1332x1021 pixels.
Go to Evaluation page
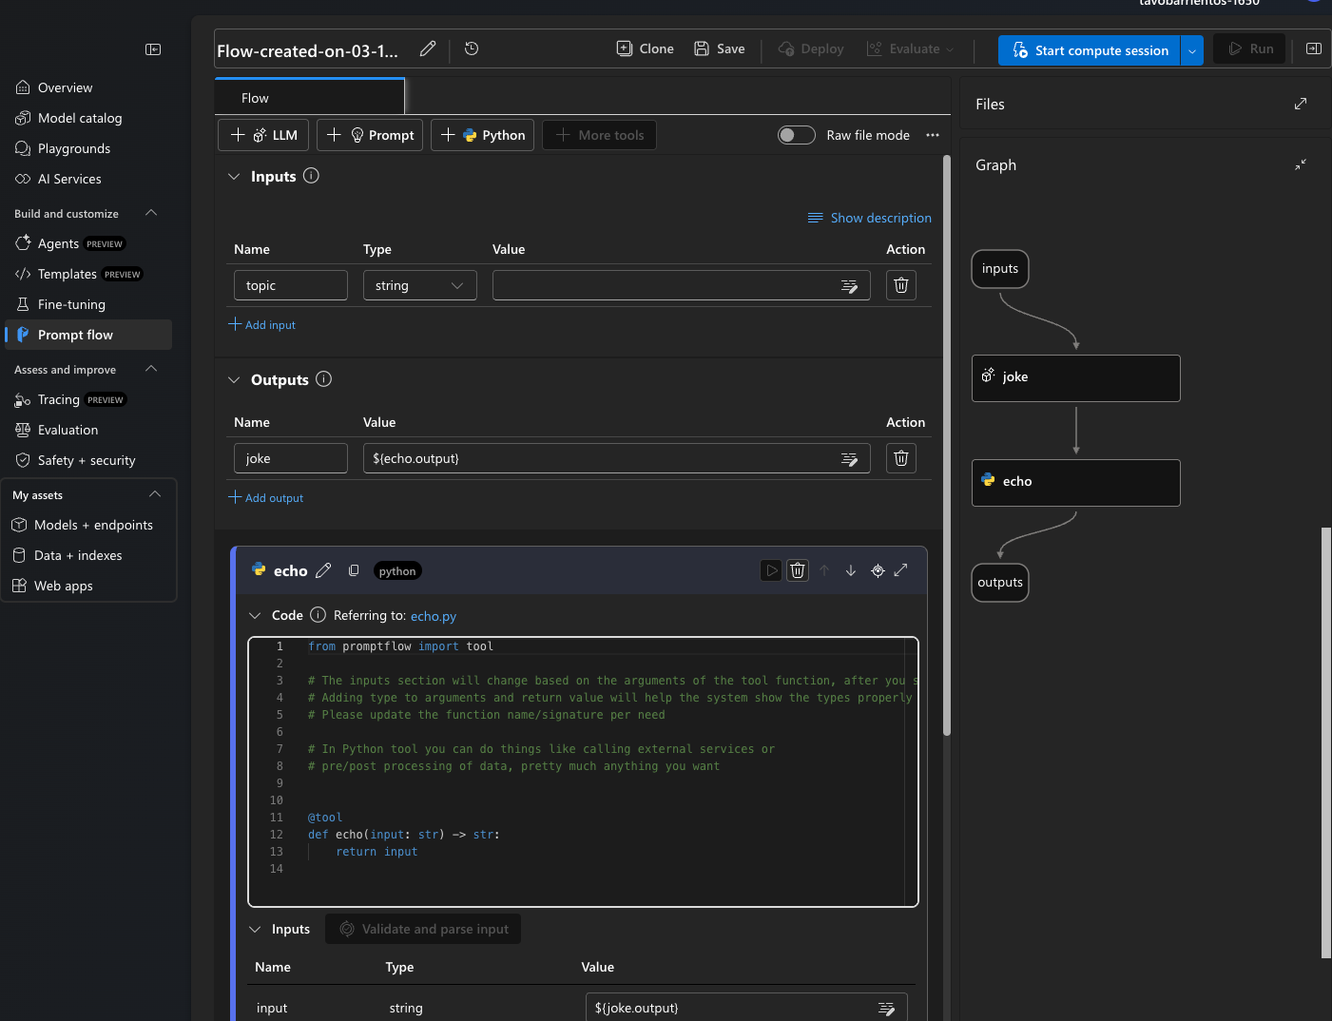pos(88,430)
